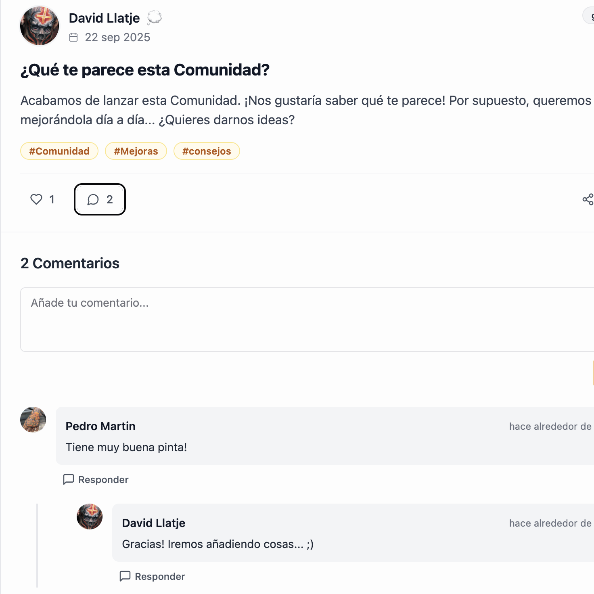
Task: Reply to Pedro Martin's comment via Responder
Action: point(96,479)
